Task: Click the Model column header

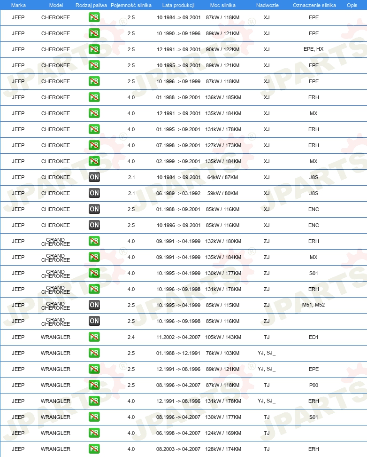Action: [56, 5]
